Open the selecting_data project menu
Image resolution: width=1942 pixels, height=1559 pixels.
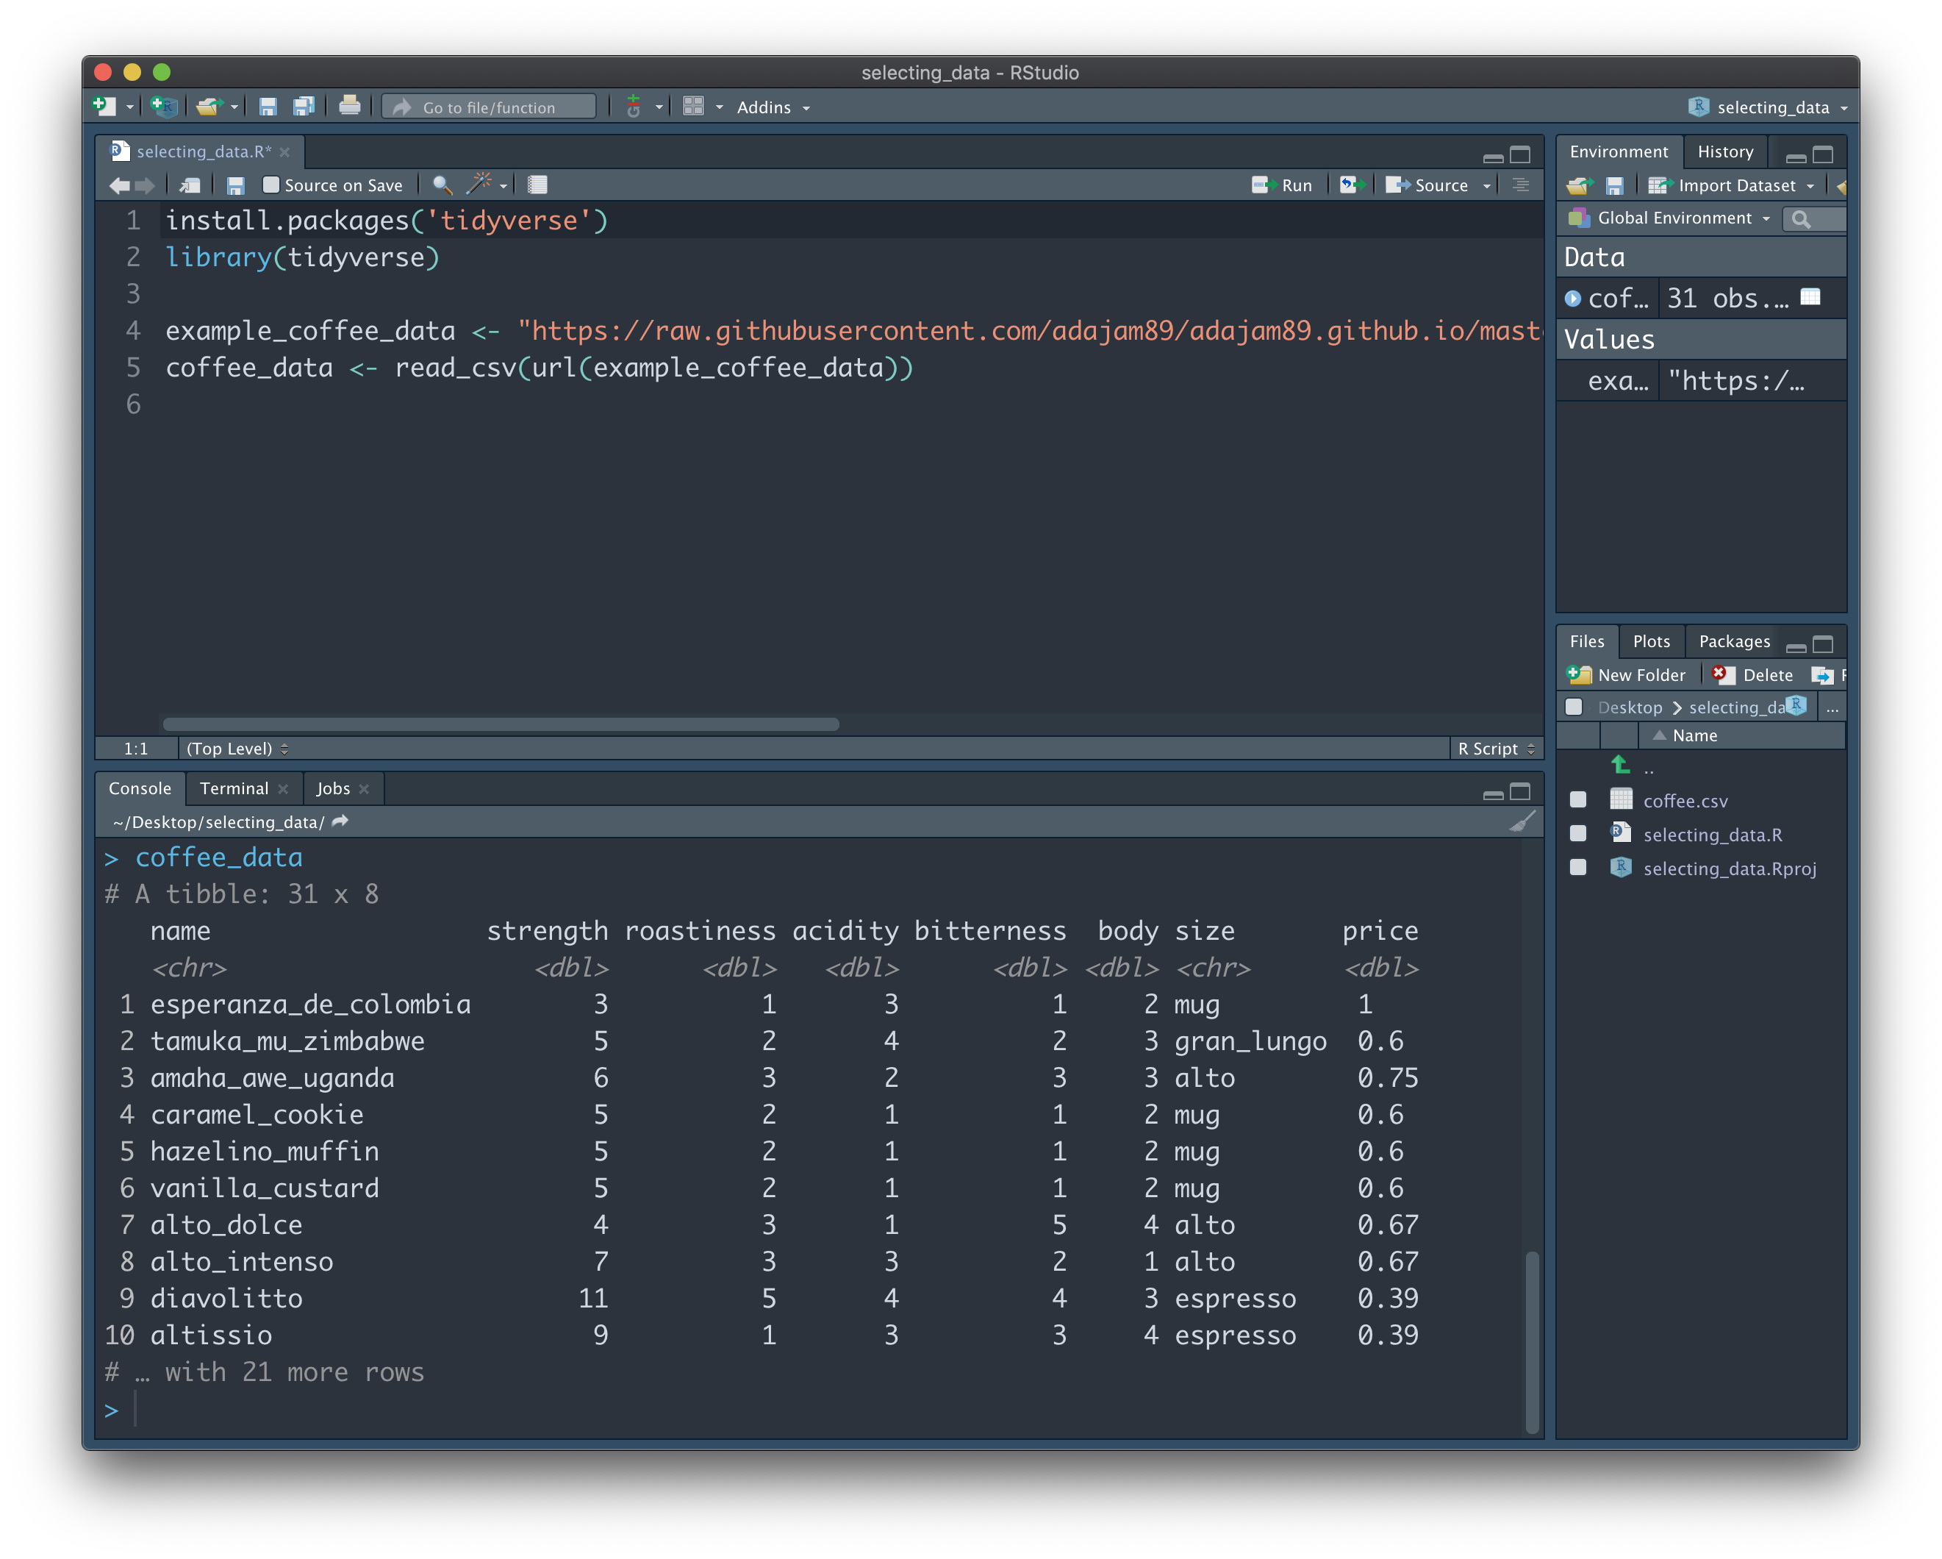click(1767, 107)
